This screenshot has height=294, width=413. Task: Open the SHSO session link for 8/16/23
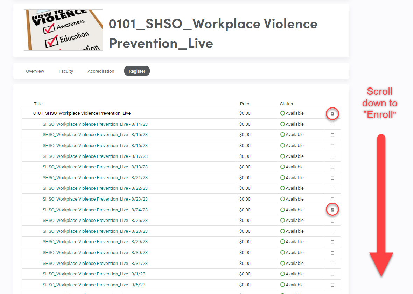coord(96,145)
